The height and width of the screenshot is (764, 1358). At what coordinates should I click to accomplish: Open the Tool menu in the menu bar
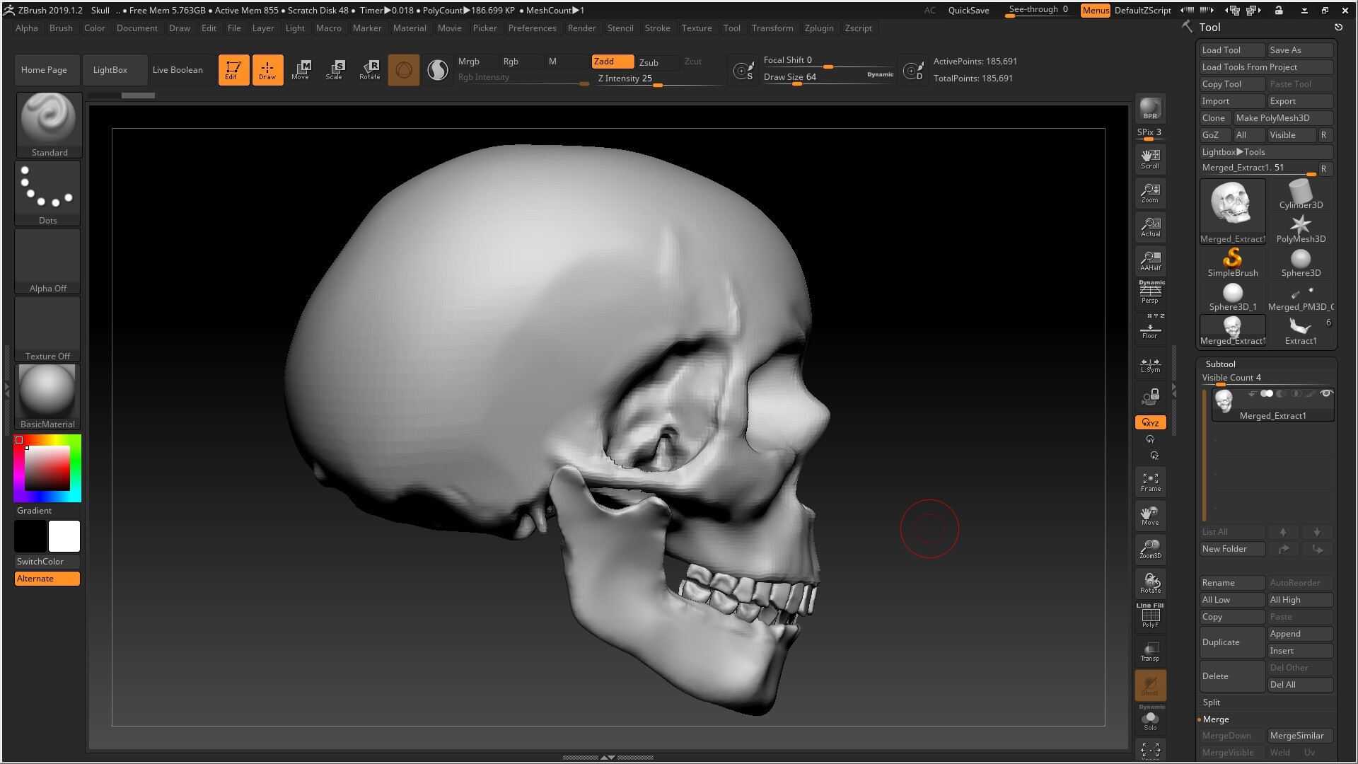click(731, 28)
